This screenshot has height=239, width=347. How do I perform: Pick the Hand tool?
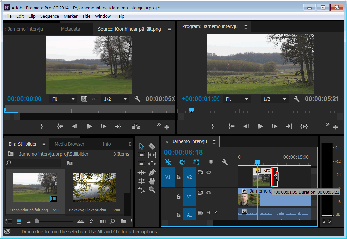coord(152,181)
